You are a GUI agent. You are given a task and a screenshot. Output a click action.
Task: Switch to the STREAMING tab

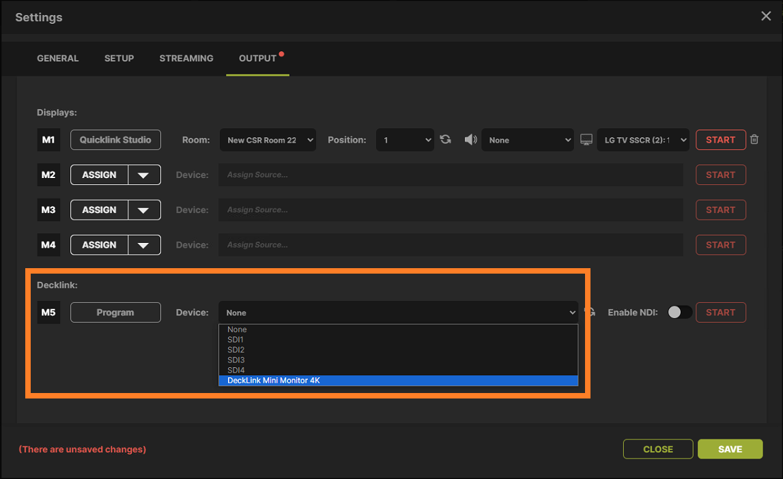tap(186, 58)
